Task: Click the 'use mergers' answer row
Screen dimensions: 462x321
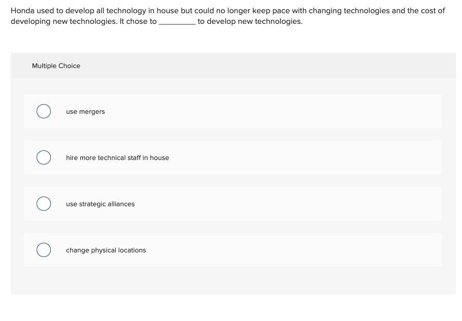Action: (x=232, y=111)
